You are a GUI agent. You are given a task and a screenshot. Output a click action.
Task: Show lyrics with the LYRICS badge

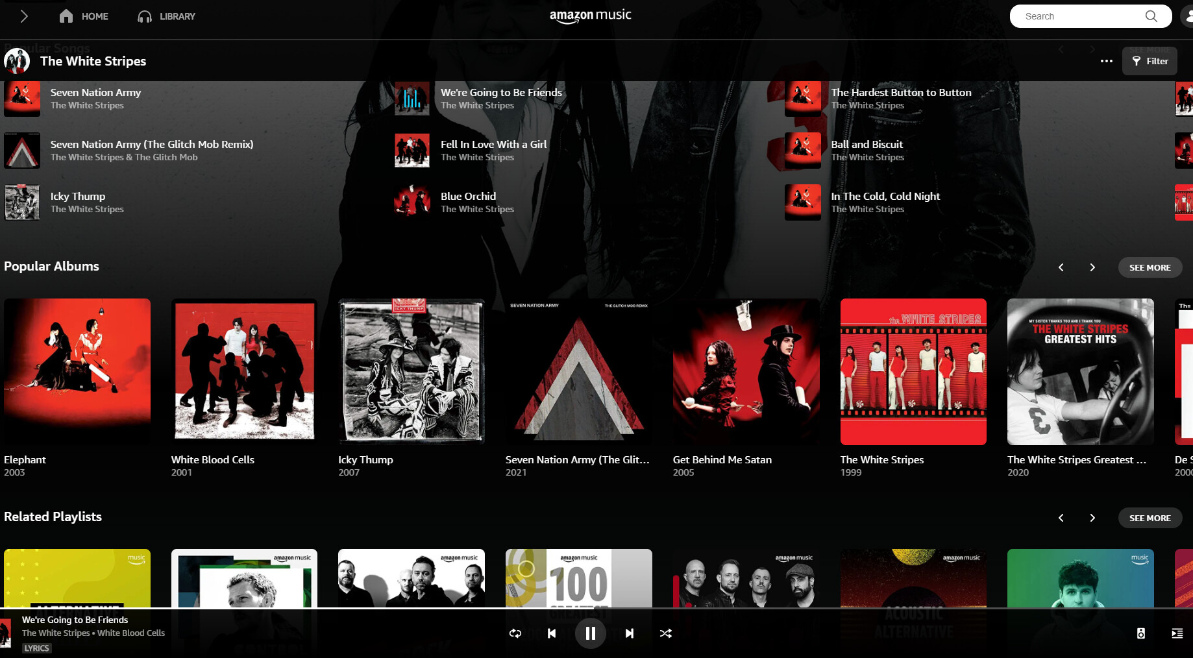click(36, 648)
